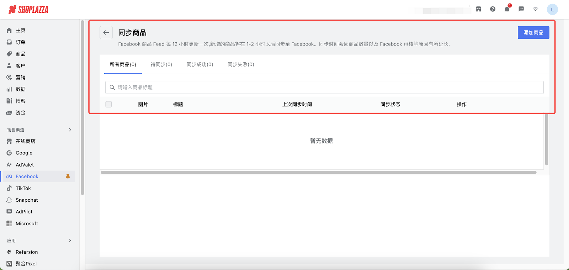The image size is (569, 270).
Task: Switch to the 同步成功(0) tab
Action: [x=200, y=64]
